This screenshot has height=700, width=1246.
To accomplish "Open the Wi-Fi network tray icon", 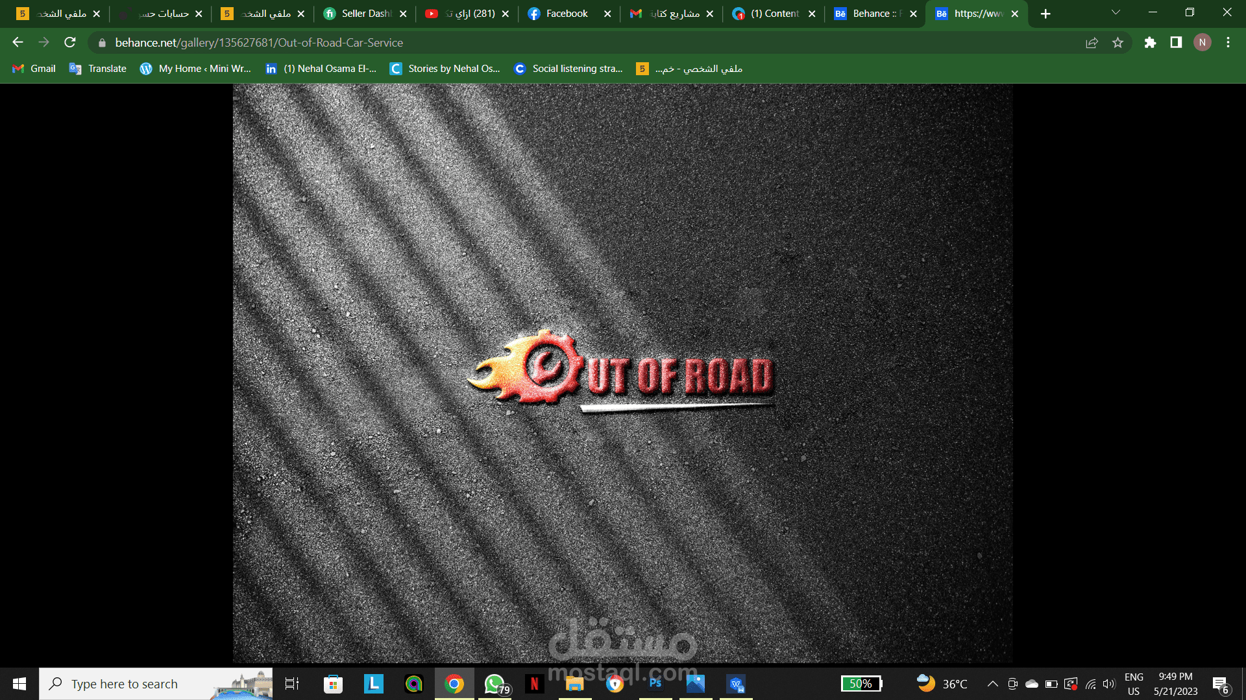I will pyautogui.click(x=1090, y=684).
